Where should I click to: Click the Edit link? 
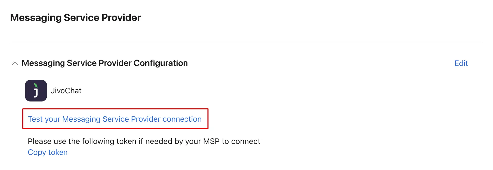pos(461,63)
